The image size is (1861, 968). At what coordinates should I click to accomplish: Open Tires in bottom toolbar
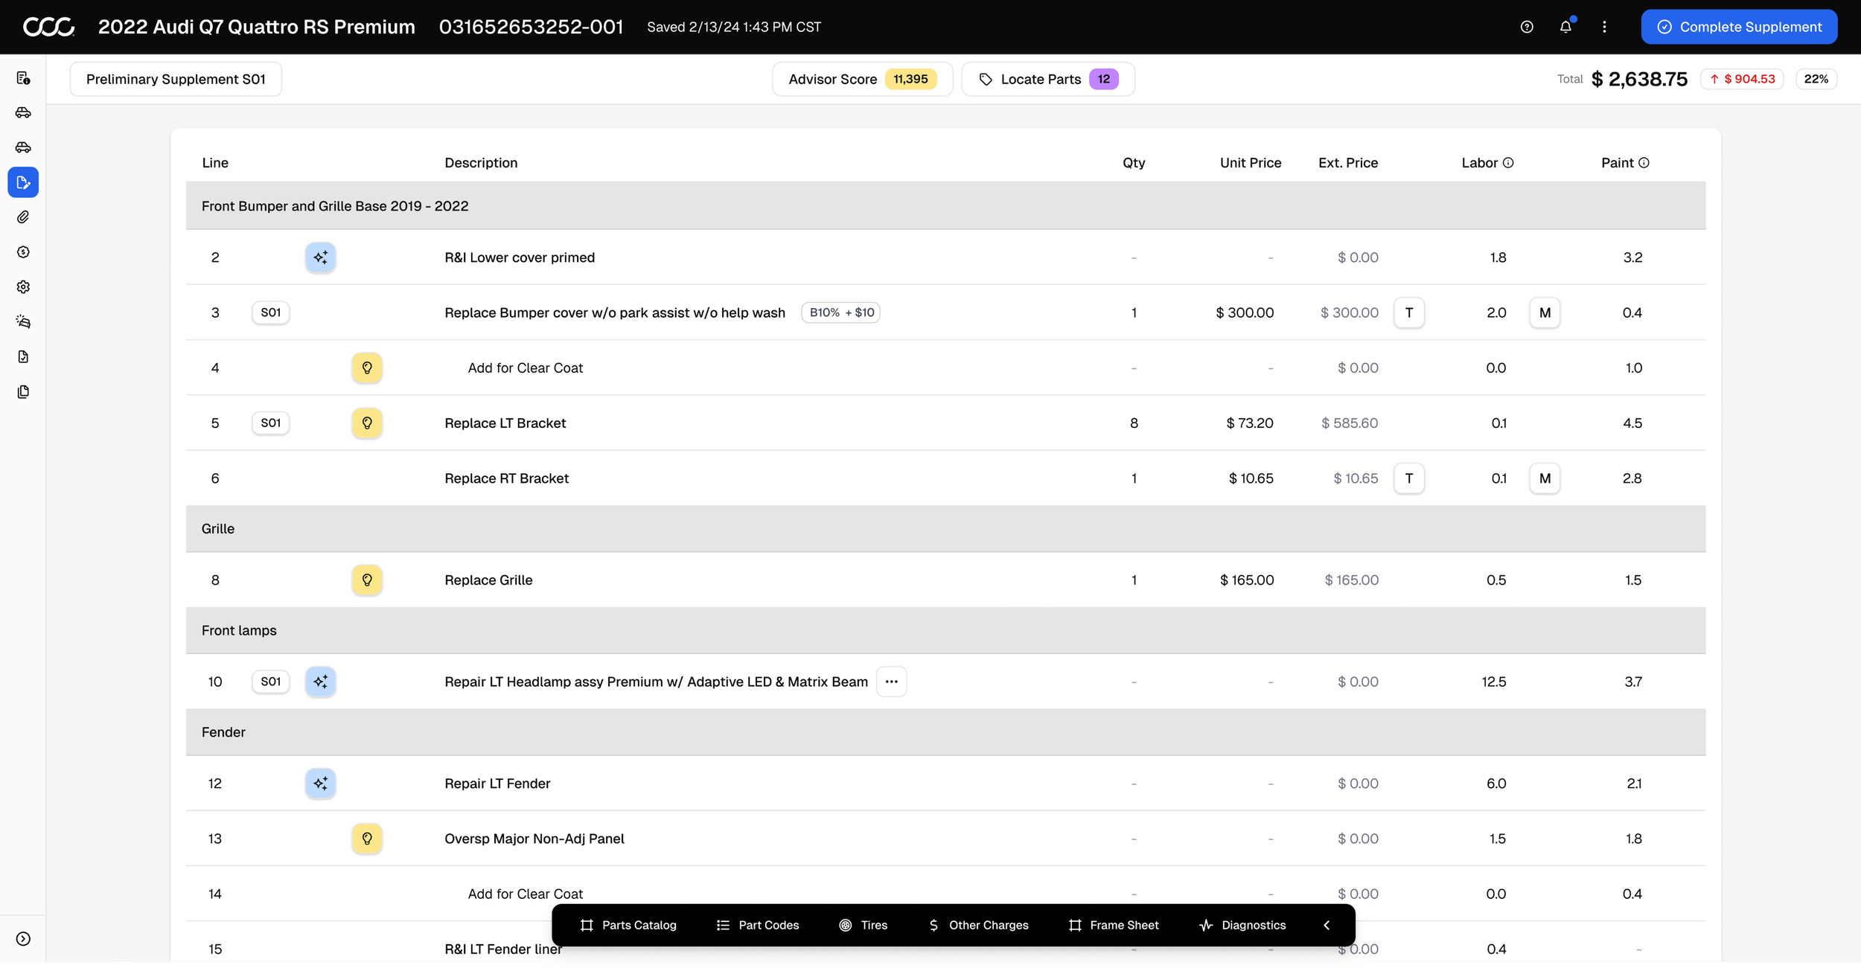864,925
